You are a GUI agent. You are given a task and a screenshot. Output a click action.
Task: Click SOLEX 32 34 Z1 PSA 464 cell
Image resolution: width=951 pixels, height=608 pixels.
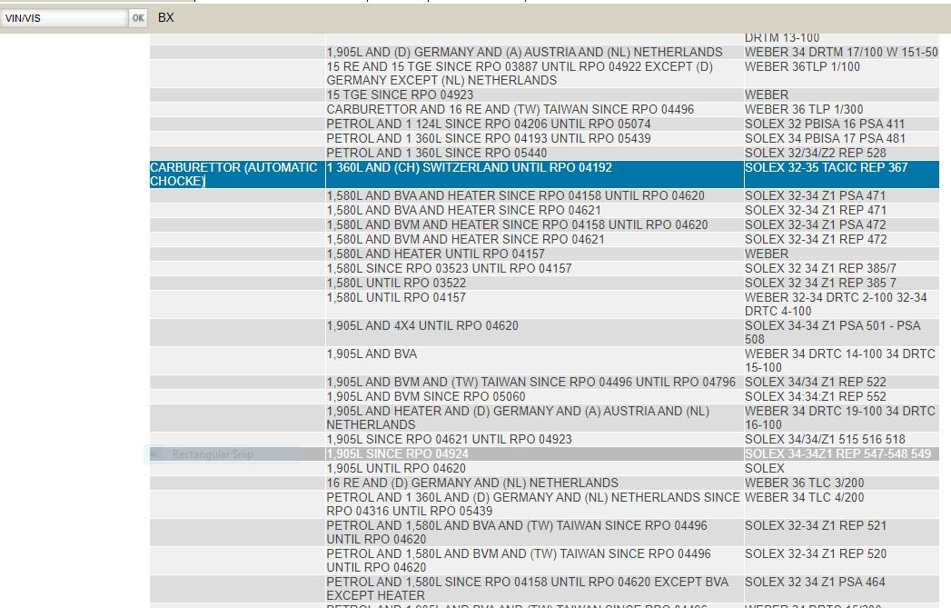[841, 588]
